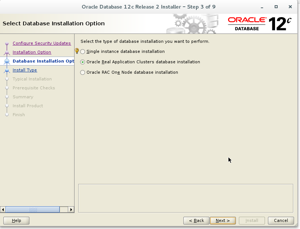This screenshot has width=300, height=229.
Task: Select Single instance database installation
Action: [x=82, y=52]
